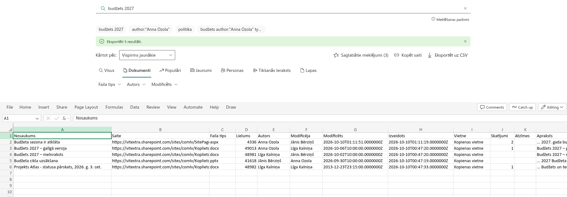
Task: Select row 3 header
Action: pos(7,148)
